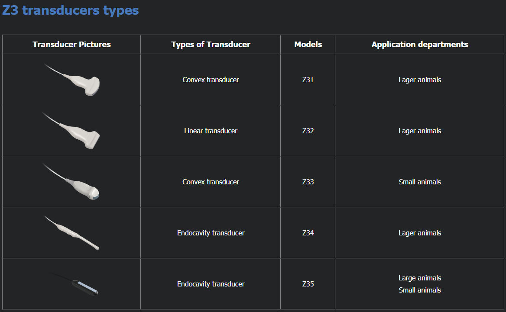Select the 'Types of Transducer' column header

pos(211,45)
